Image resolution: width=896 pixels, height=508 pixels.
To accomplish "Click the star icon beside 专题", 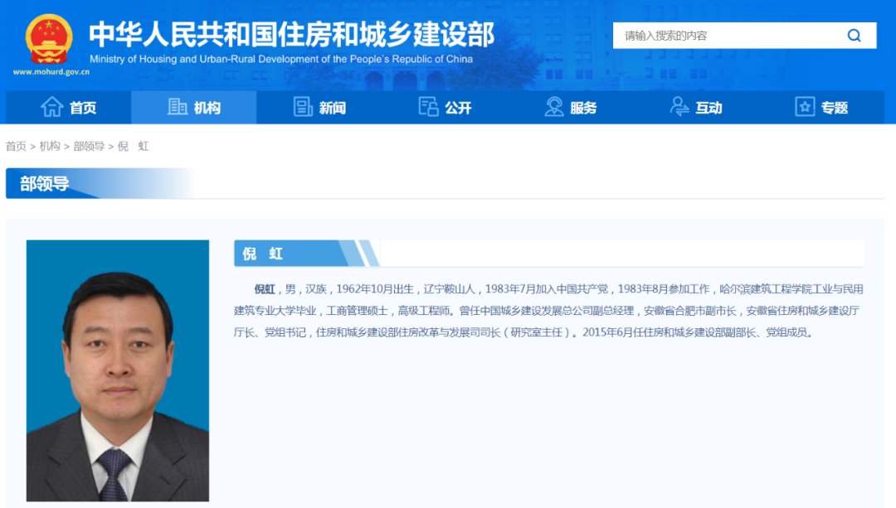I will tap(805, 107).
